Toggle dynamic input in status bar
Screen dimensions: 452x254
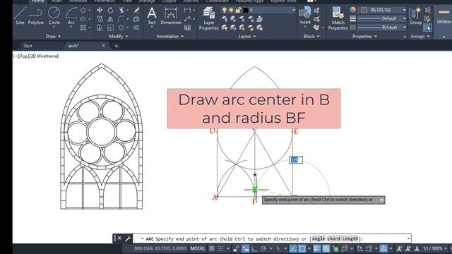[246, 248]
